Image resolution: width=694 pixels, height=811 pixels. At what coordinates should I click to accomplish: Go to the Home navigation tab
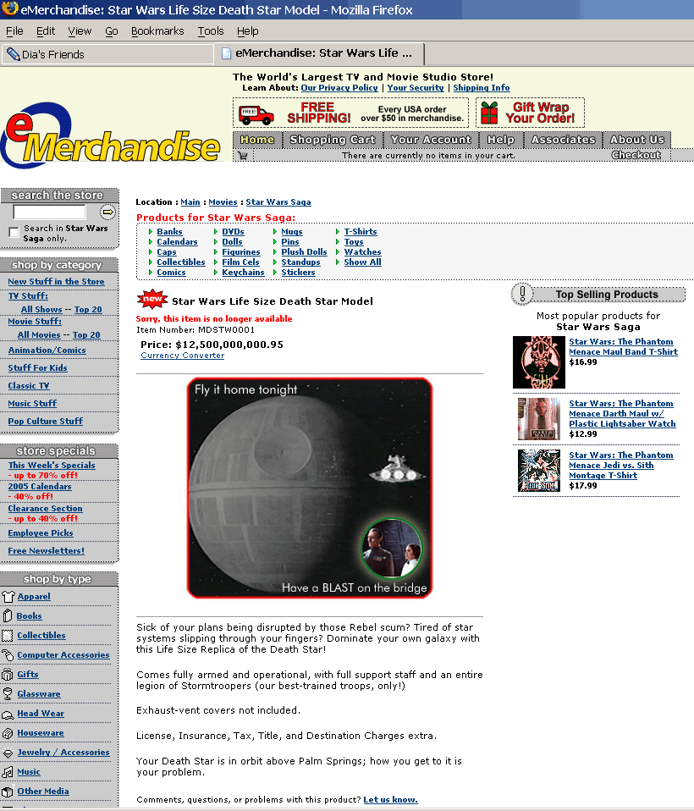[257, 140]
